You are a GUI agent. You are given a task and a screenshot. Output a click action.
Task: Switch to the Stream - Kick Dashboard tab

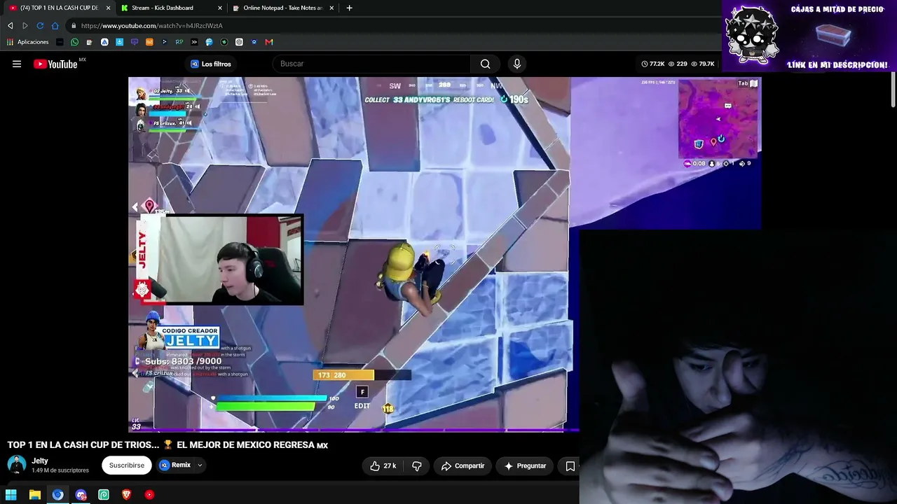coord(170,8)
